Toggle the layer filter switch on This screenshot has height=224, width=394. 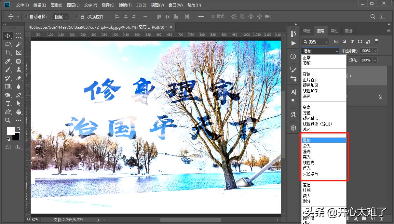click(376, 41)
